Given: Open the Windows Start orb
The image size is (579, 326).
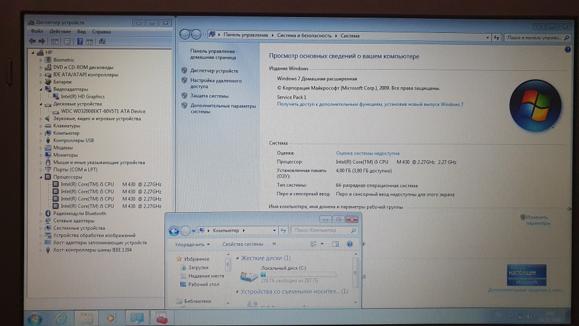Looking at the screenshot, I should pos(35,318).
